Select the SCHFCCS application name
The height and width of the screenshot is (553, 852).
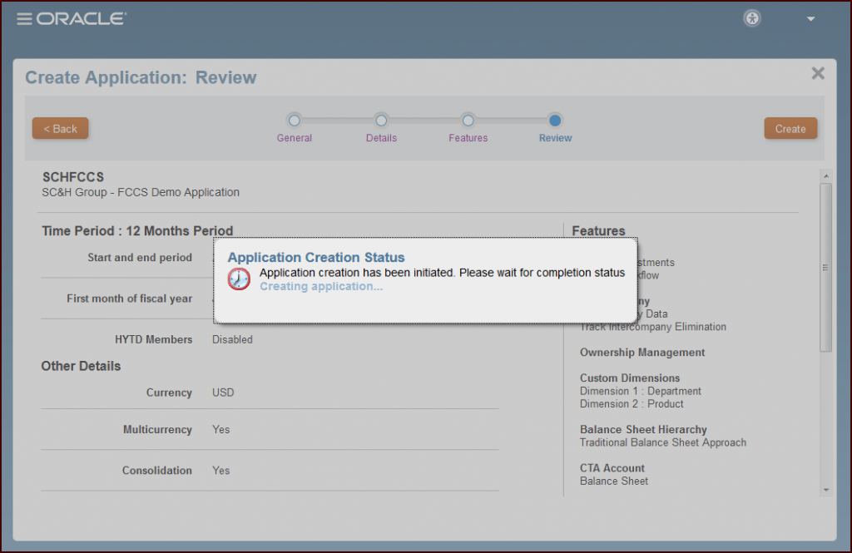73,177
